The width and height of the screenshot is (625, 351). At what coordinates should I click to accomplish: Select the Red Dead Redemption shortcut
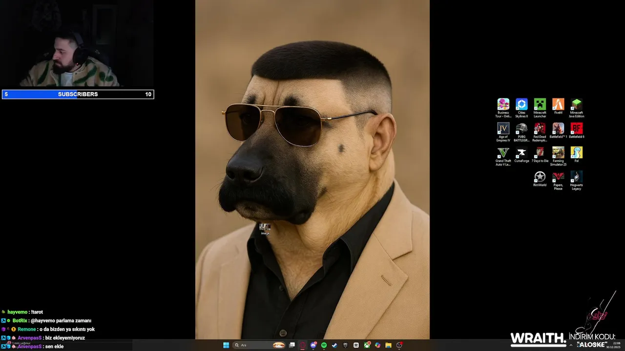click(540, 132)
